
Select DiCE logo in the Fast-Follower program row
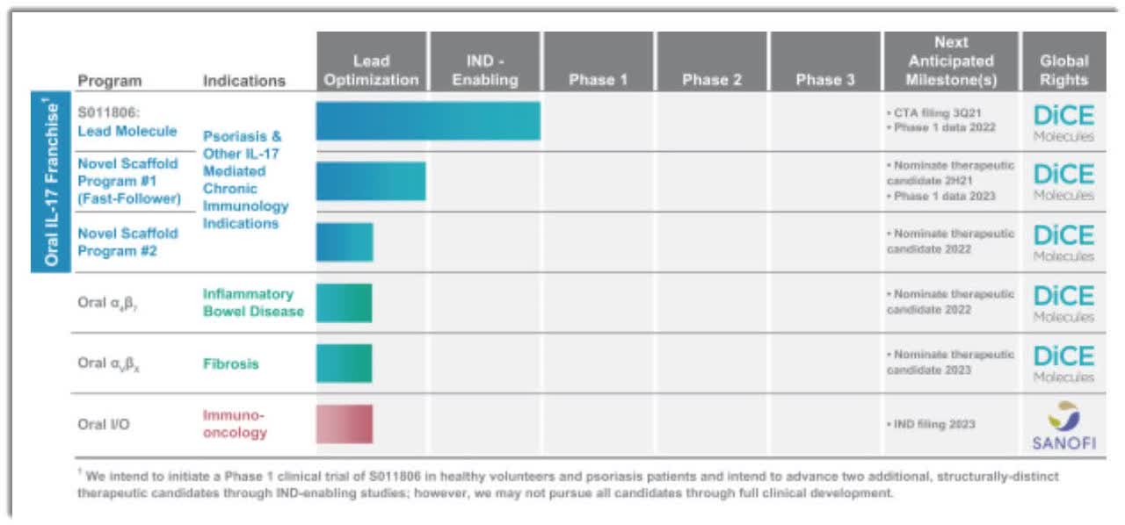pos(1063,182)
